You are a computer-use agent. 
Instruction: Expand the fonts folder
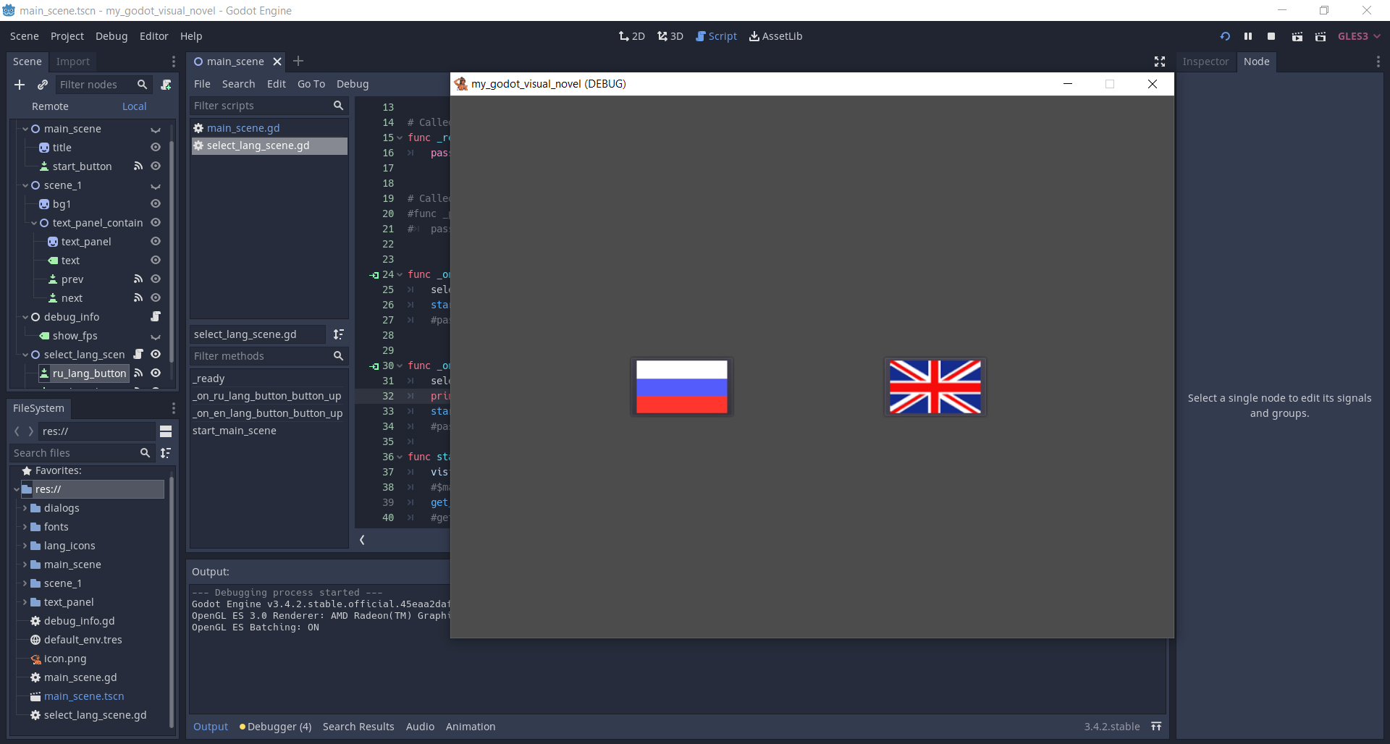coord(25,527)
